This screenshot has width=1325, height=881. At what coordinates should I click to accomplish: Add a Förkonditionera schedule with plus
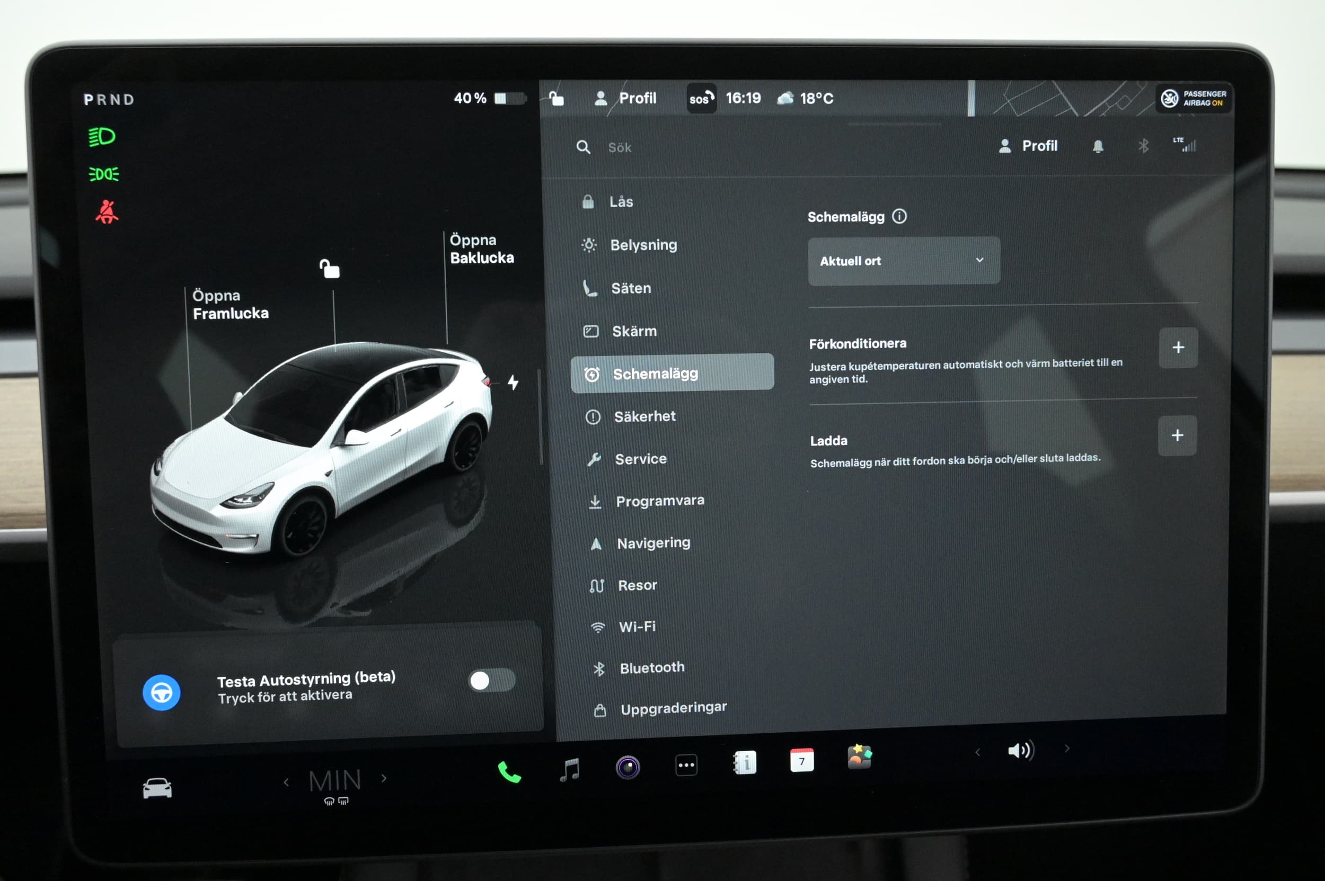click(x=1178, y=347)
